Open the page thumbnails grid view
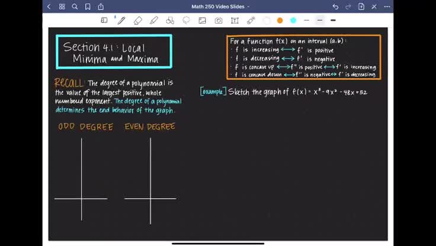Screen dimensions: 436x246 (x=62, y=7)
